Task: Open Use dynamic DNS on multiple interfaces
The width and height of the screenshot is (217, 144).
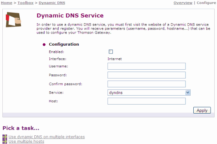Action: click(x=47, y=137)
